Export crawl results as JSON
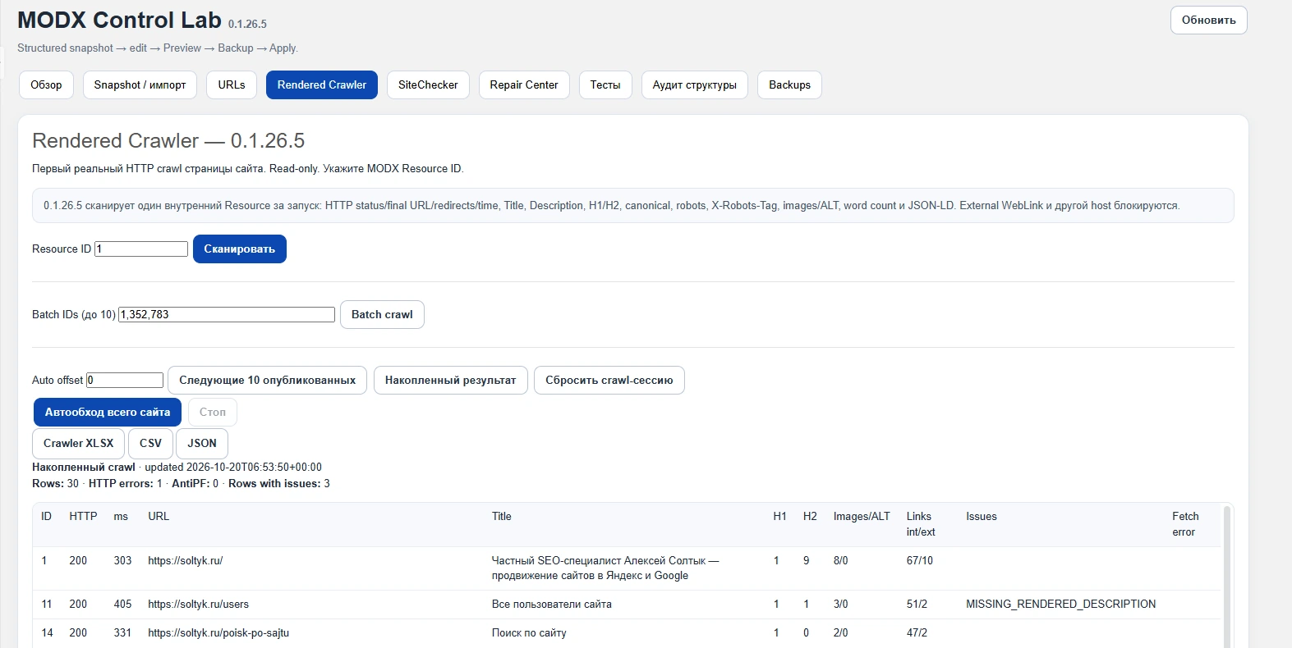This screenshot has width=1292, height=648. tap(202, 443)
